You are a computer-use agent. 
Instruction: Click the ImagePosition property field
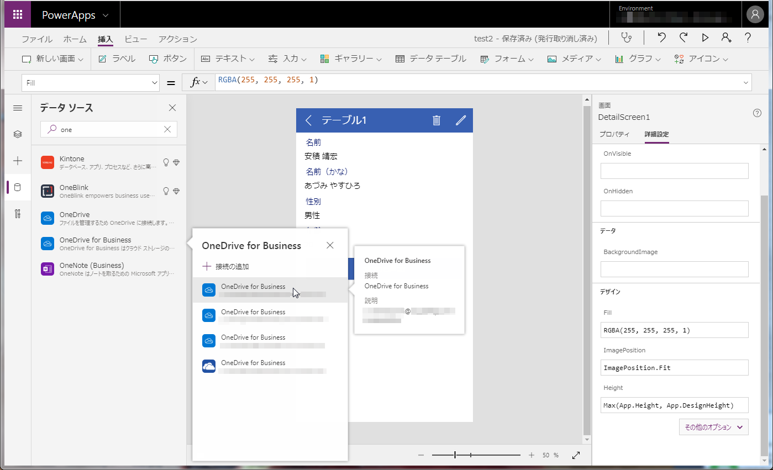click(x=674, y=368)
